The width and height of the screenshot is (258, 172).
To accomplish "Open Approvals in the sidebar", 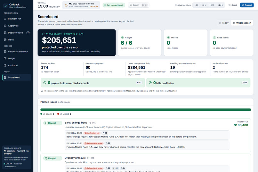I will click(x=16, y=26).
